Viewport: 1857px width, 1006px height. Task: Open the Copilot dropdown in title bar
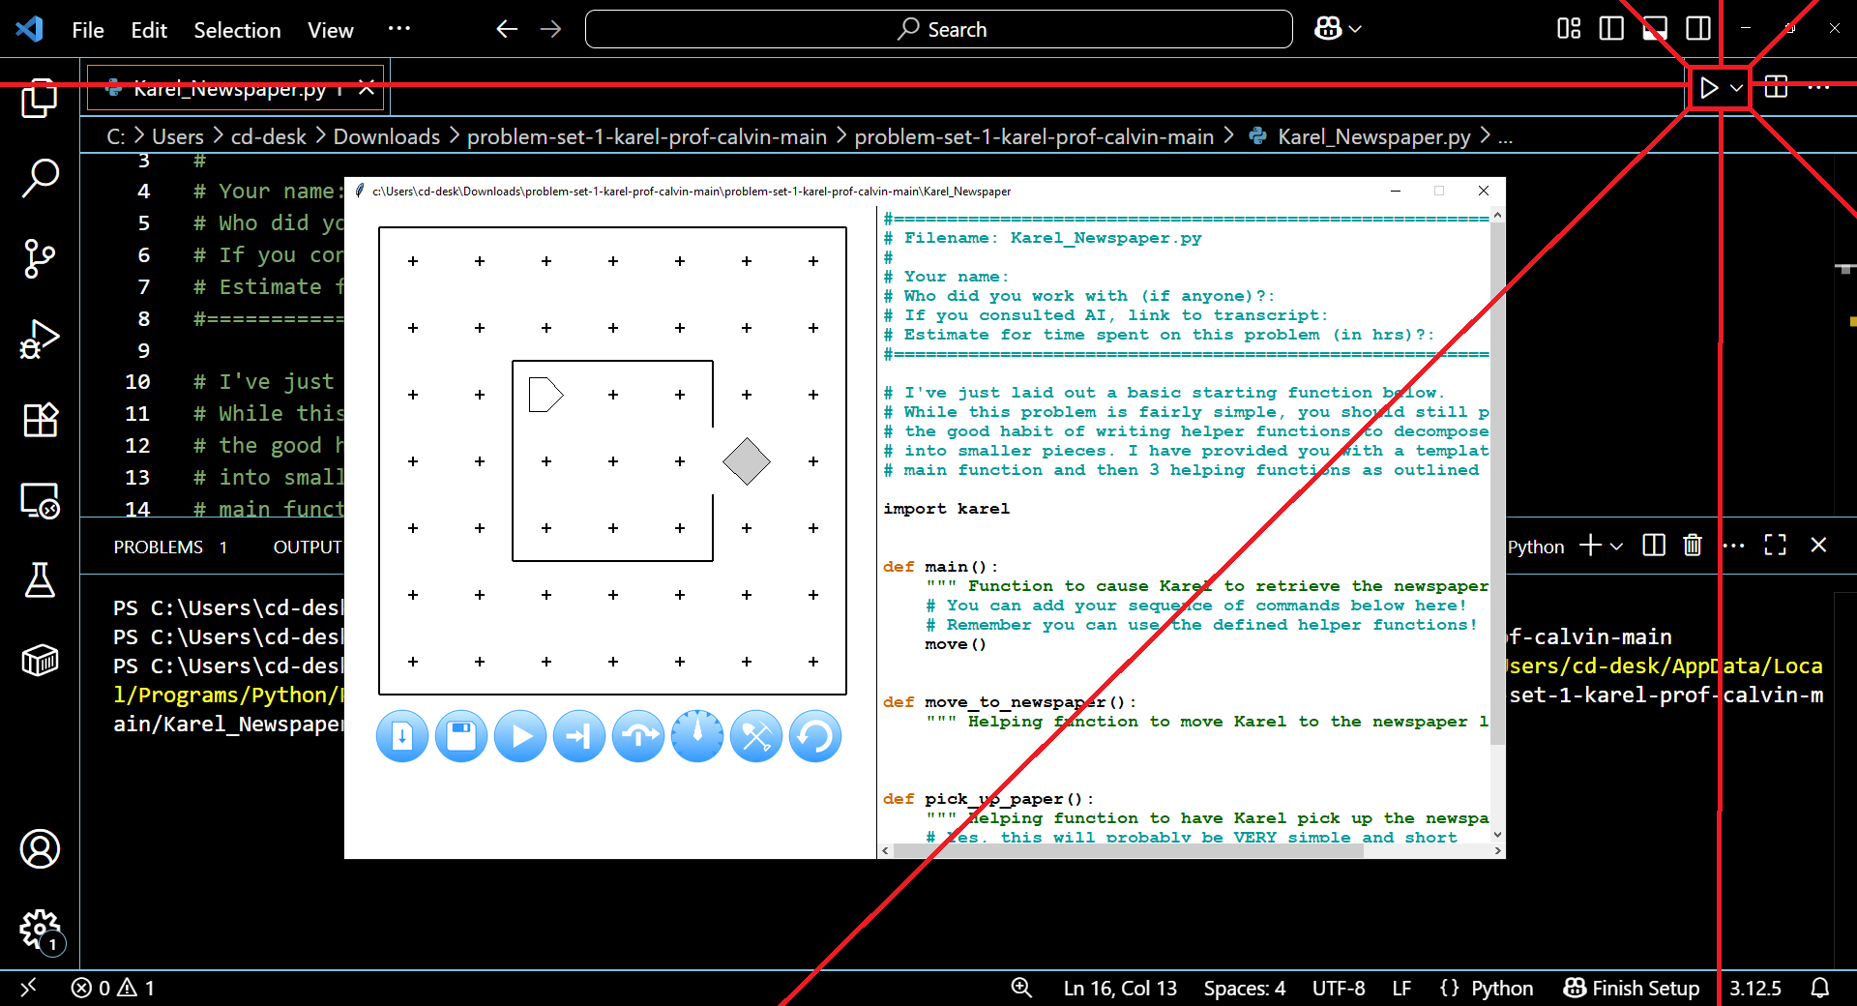(1339, 29)
